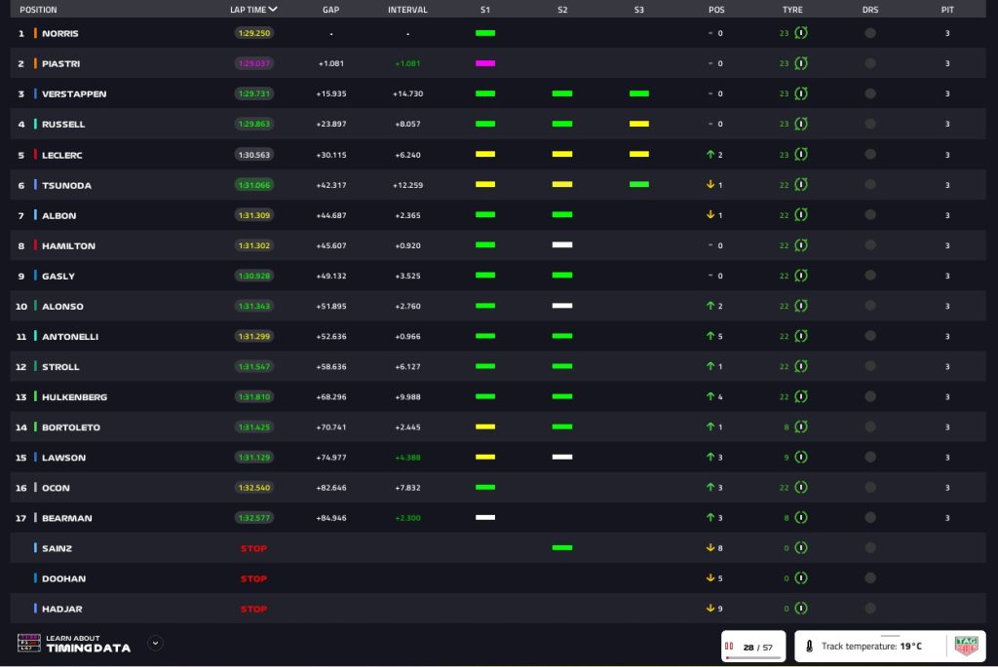Click the green up arrow in Antonelli's row
The width and height of the screenshot is (998, 667).
click(710, 336)
